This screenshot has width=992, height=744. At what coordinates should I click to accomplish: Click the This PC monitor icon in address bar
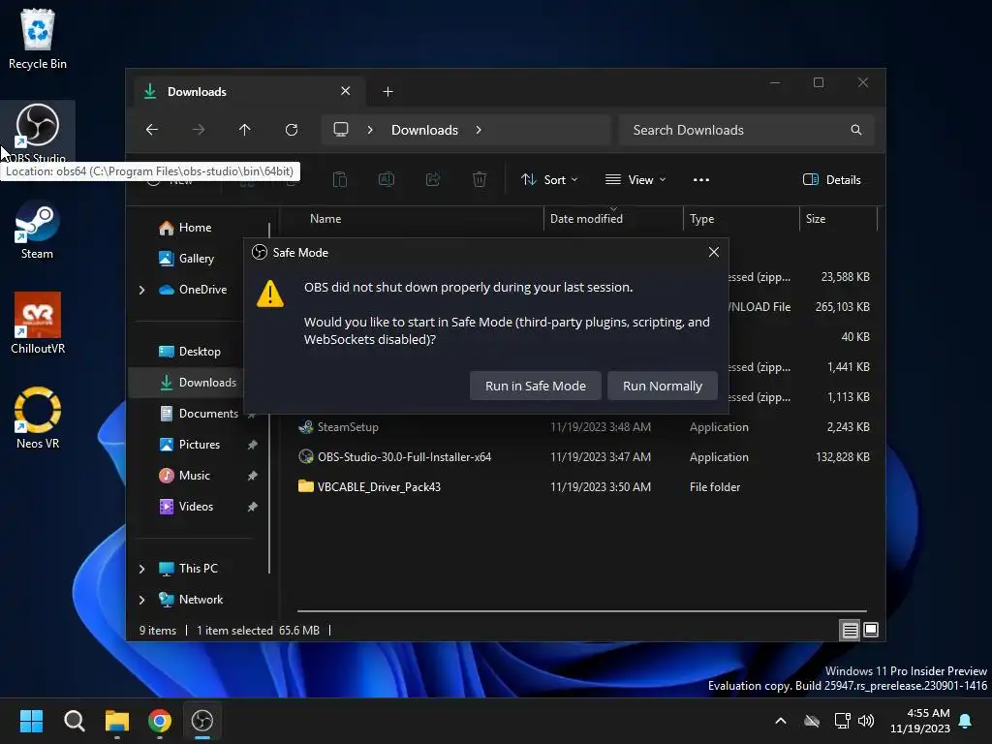tap(341, 130)
